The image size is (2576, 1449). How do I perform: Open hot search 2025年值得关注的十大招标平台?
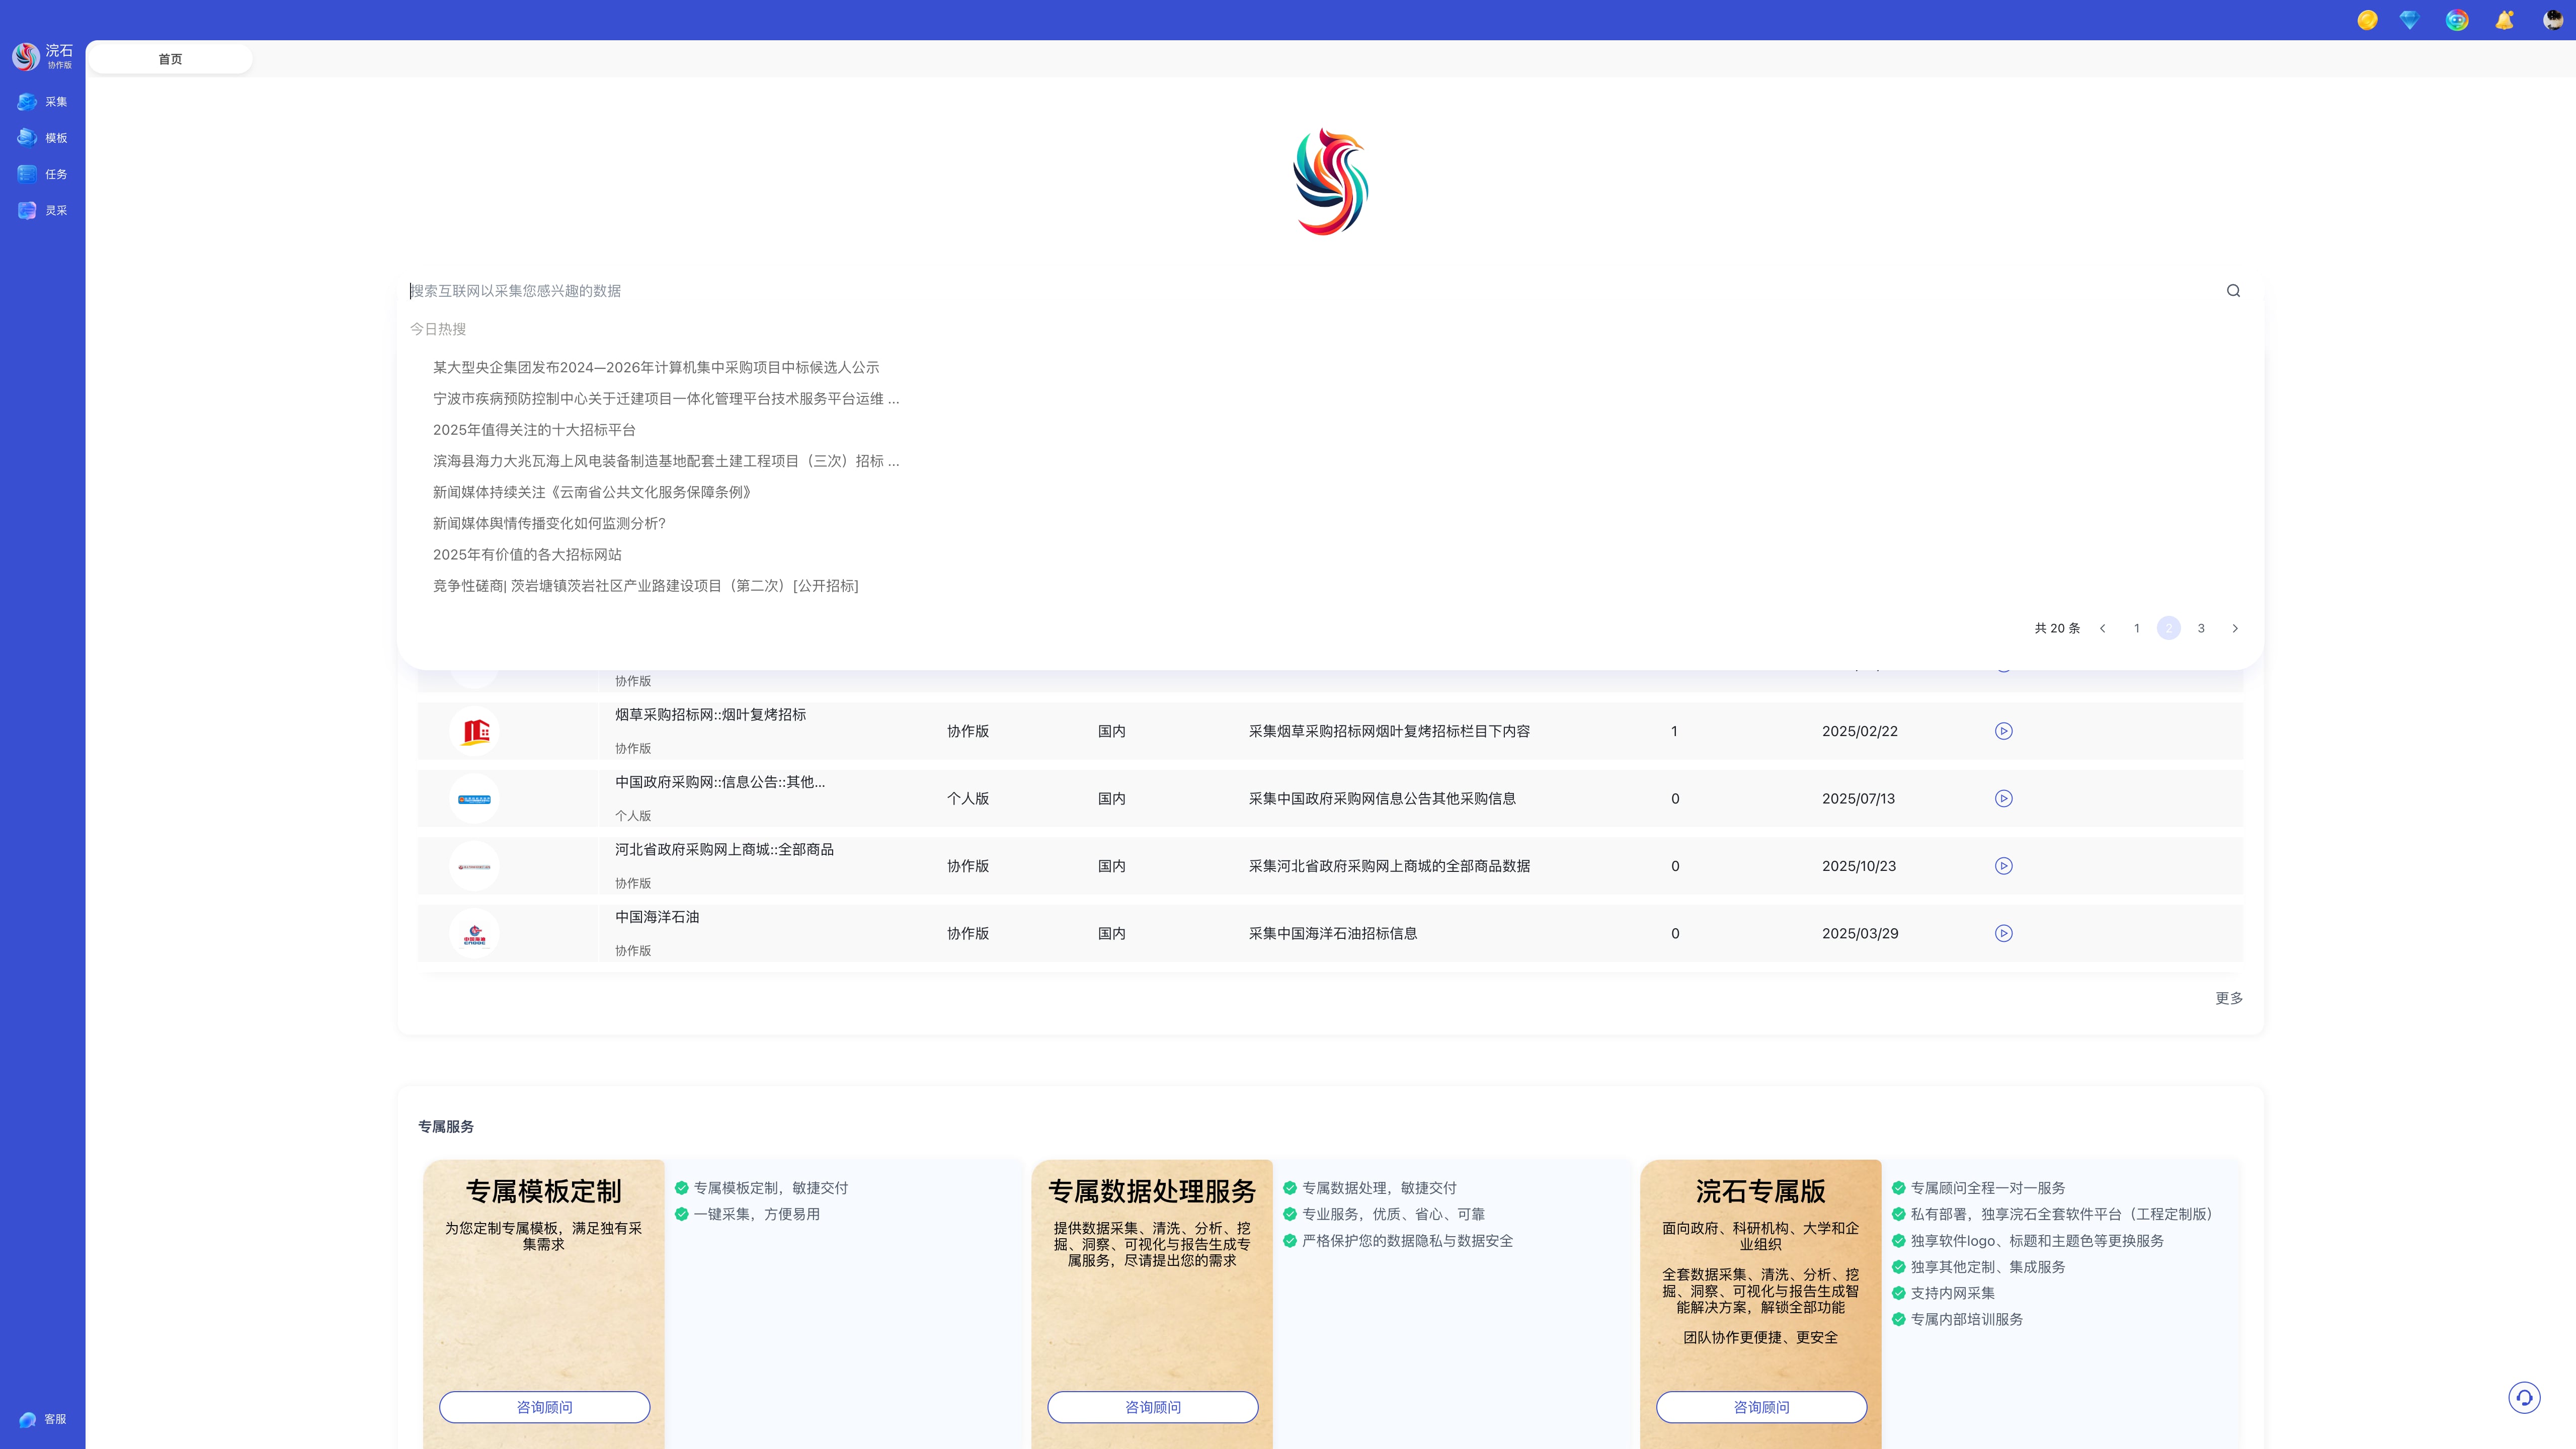coord(534,430)
